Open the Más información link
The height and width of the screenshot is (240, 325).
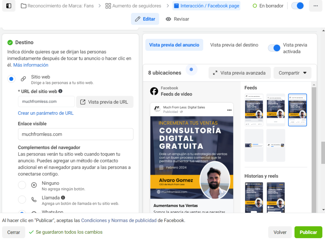31,65
